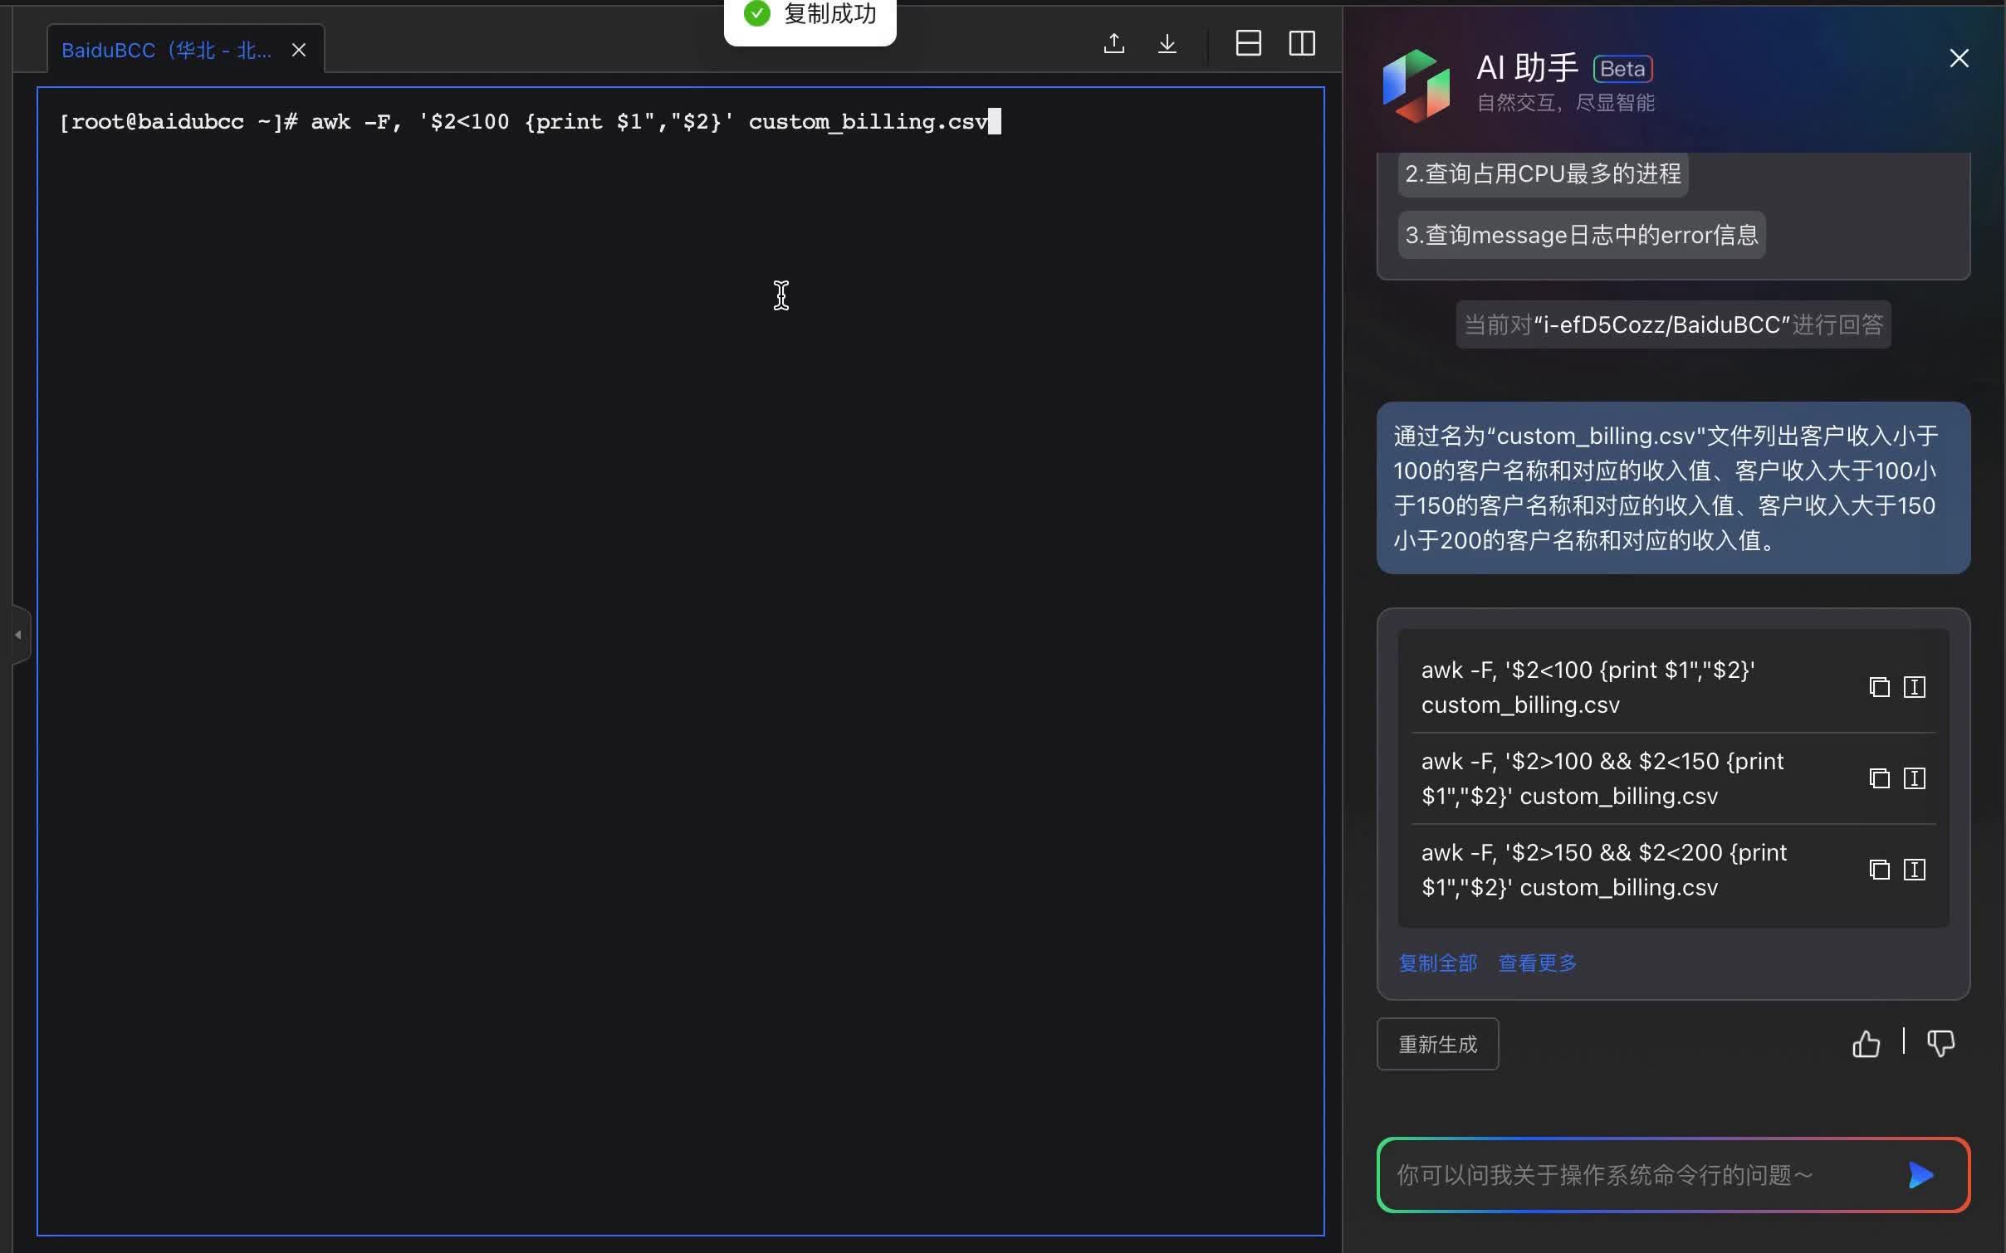Click the upload icon in the terminal toolbar

coord(1113,43)
